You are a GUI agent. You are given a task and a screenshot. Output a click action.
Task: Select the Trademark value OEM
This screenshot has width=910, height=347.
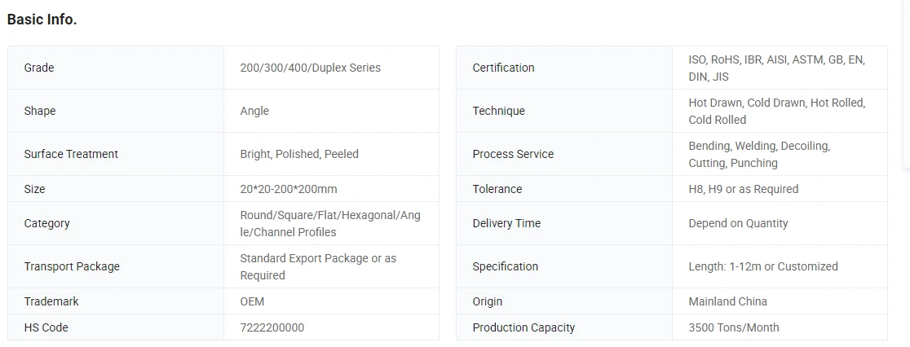[252, 301]
